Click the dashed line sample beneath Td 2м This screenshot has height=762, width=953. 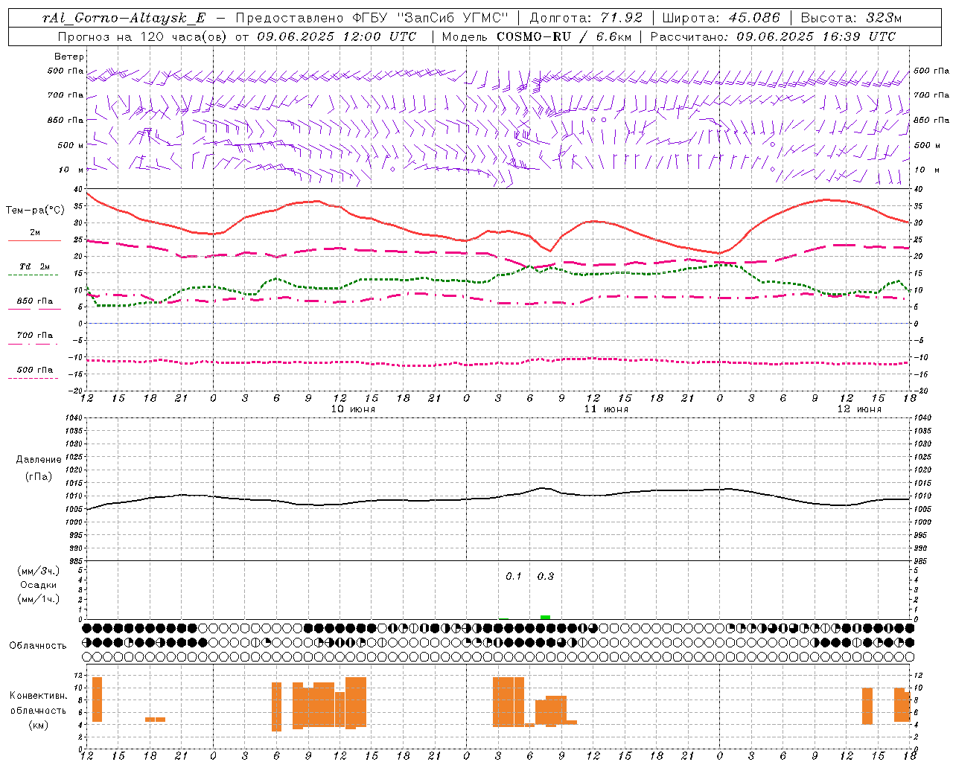(x=33, y=275)
